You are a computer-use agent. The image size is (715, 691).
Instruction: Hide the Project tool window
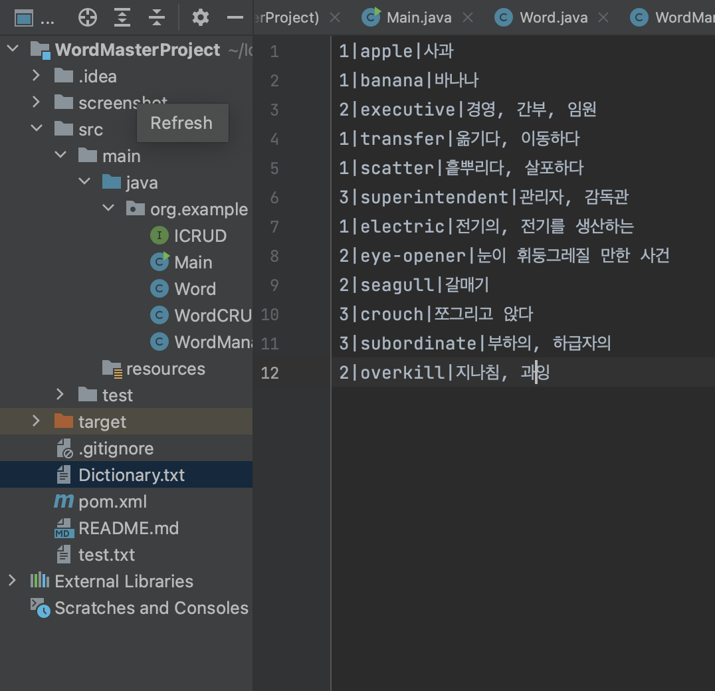pyautogui.click(x=236, y=17)
